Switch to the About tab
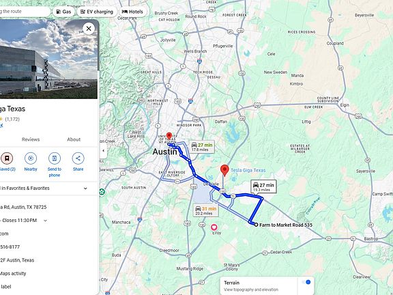This screenshot has width=393, height=295. (x=74, y=139)
